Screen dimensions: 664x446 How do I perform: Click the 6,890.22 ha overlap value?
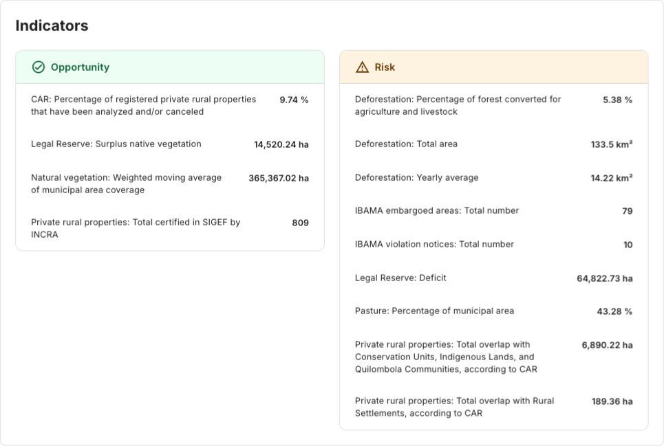[607, 345]
